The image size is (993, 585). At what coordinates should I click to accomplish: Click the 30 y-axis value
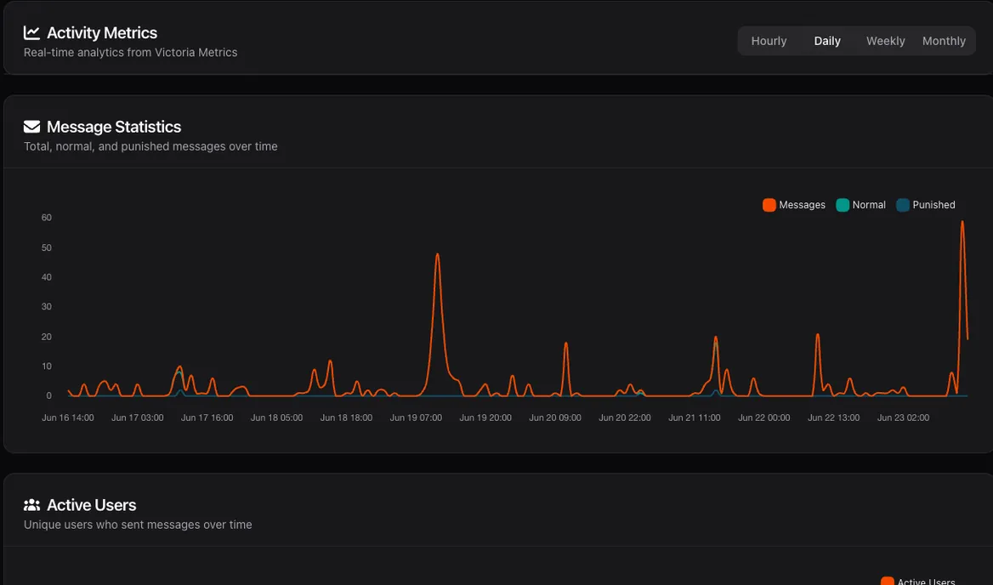pos(46,307)
